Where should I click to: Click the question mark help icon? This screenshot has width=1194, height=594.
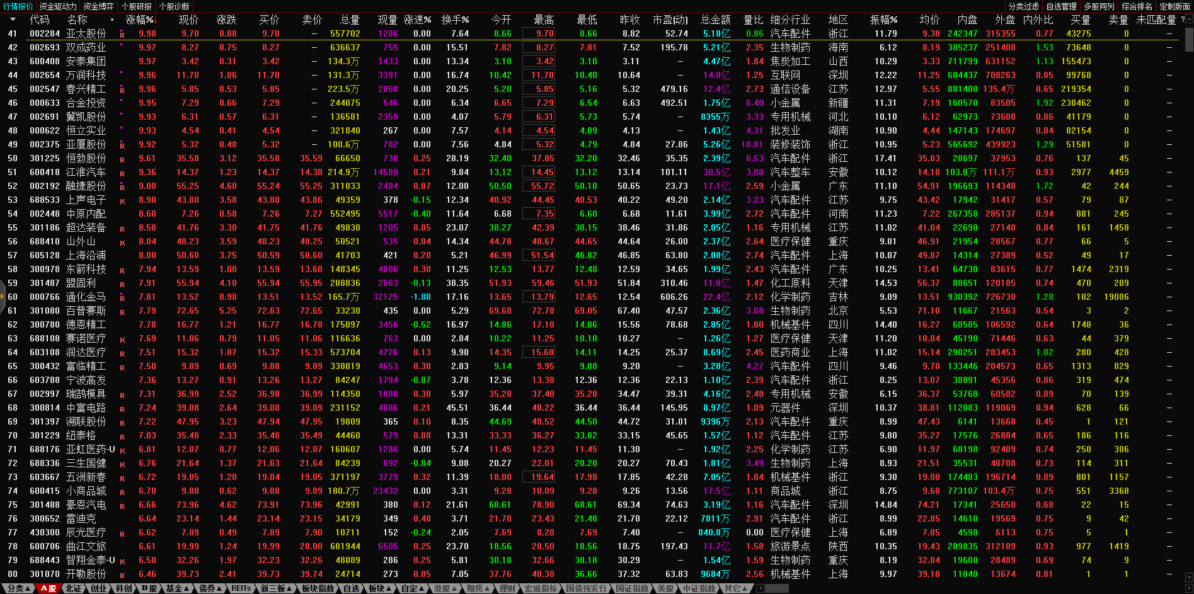1182,20
